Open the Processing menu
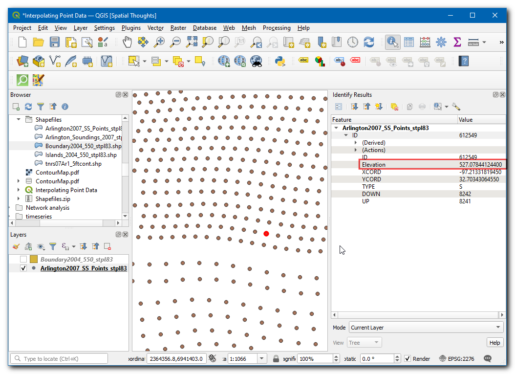515x374 pixels. [x=276, y=28]
